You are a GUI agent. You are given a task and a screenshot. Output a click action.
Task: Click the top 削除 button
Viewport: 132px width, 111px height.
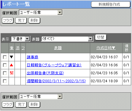[34, 20]
